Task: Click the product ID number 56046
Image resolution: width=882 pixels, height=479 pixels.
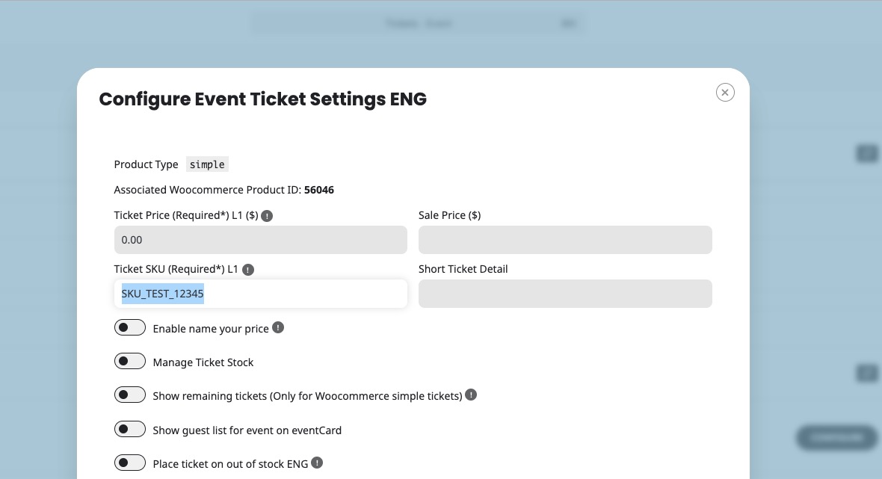Action: pyautogui.click(x=319, y=190)
